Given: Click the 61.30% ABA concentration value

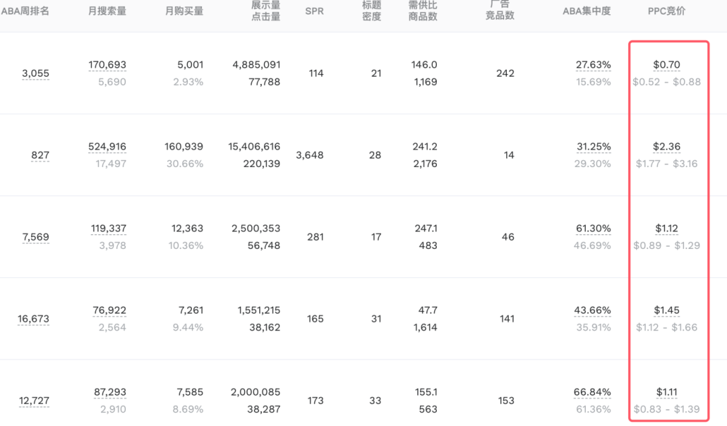Looking at the screenshot, I should 593,229.
